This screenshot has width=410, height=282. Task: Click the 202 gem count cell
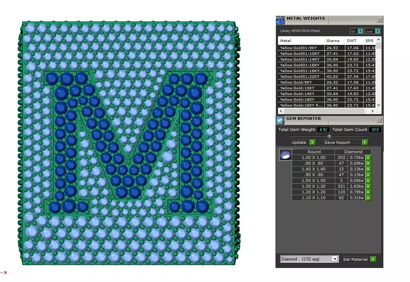[x=341, y=158]
